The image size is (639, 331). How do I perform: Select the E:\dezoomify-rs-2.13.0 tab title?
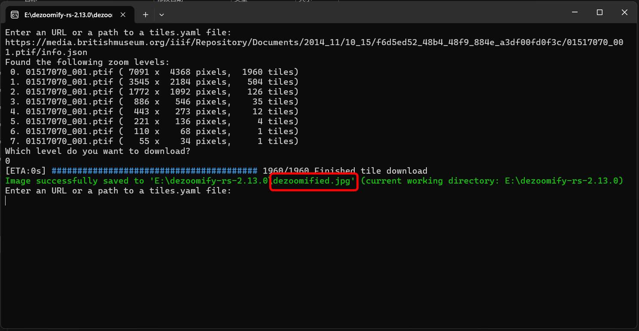[x=68, y=15]
